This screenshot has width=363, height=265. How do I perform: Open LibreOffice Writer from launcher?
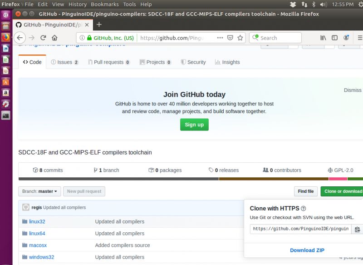[x=5, y=49]
